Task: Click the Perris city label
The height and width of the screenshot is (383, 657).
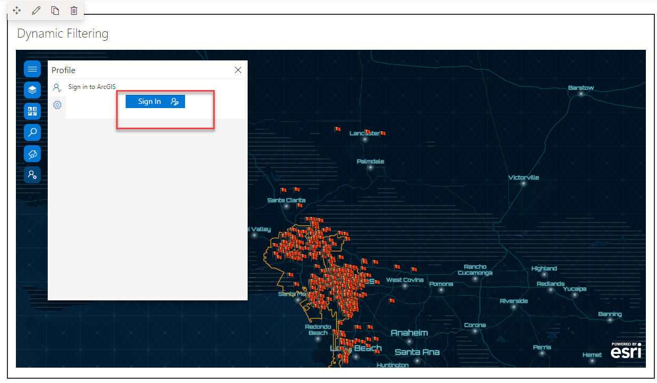Action: tap(542, 347)
